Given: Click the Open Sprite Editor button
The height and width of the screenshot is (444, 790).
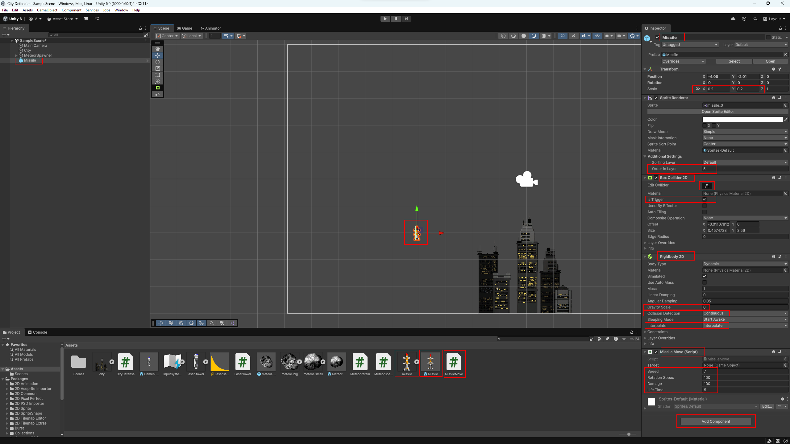Looking at the screenshot, I should (717, 112).
